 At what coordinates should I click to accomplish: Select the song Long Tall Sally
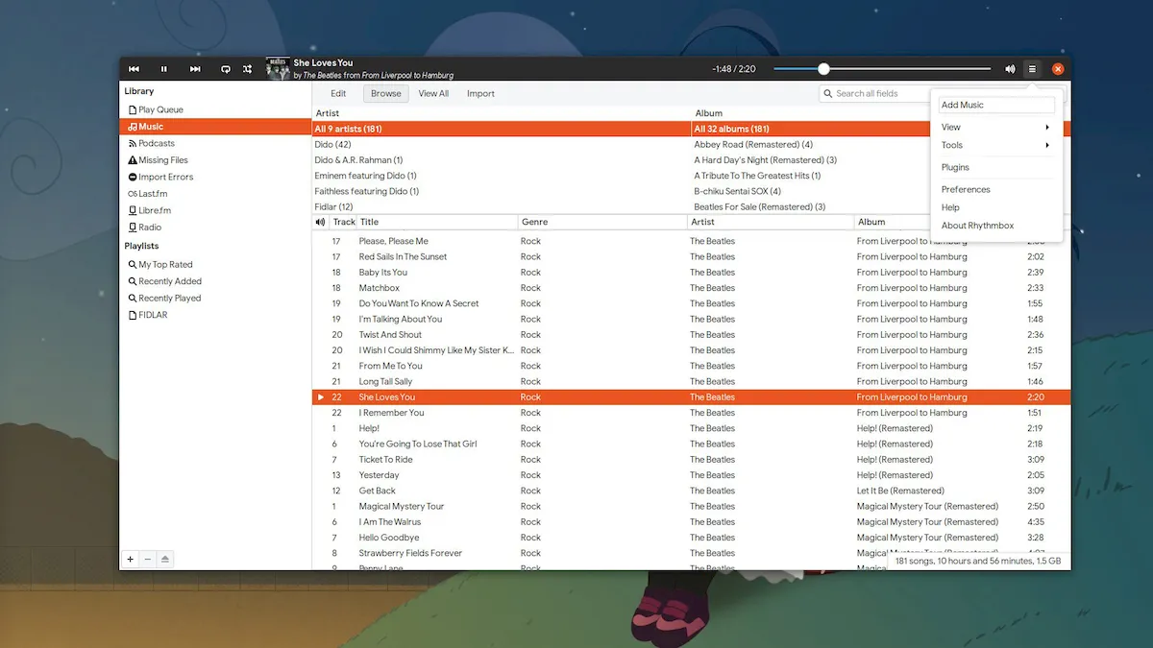(x=692, y=382)
